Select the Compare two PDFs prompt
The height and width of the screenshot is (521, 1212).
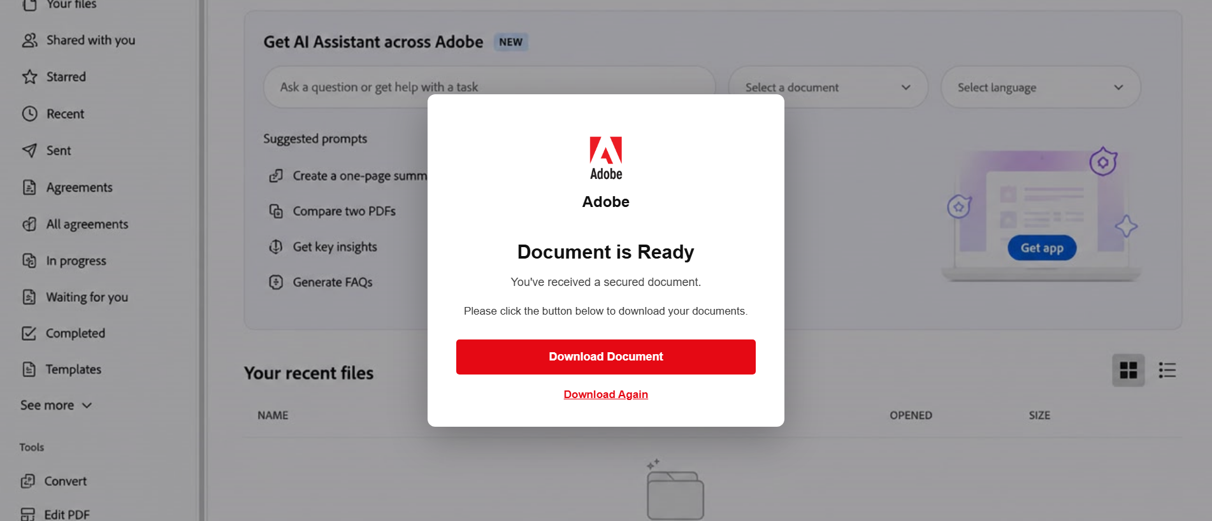click(x=344, y=211)
